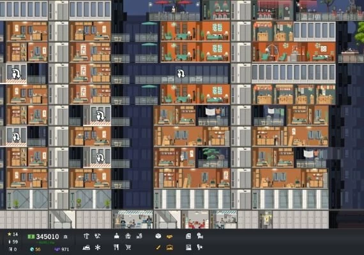
Task: Select the rooftop patio with red umbrellas
Action: (174, 10)
